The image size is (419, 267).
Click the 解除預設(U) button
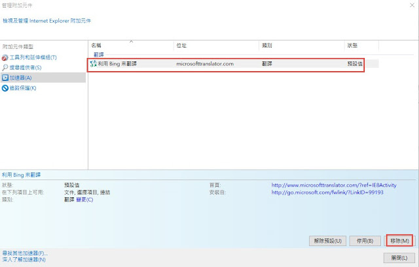click(327, 241)
